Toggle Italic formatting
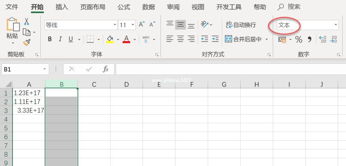This screenshot has height=166, width=346. coord(60,39)
